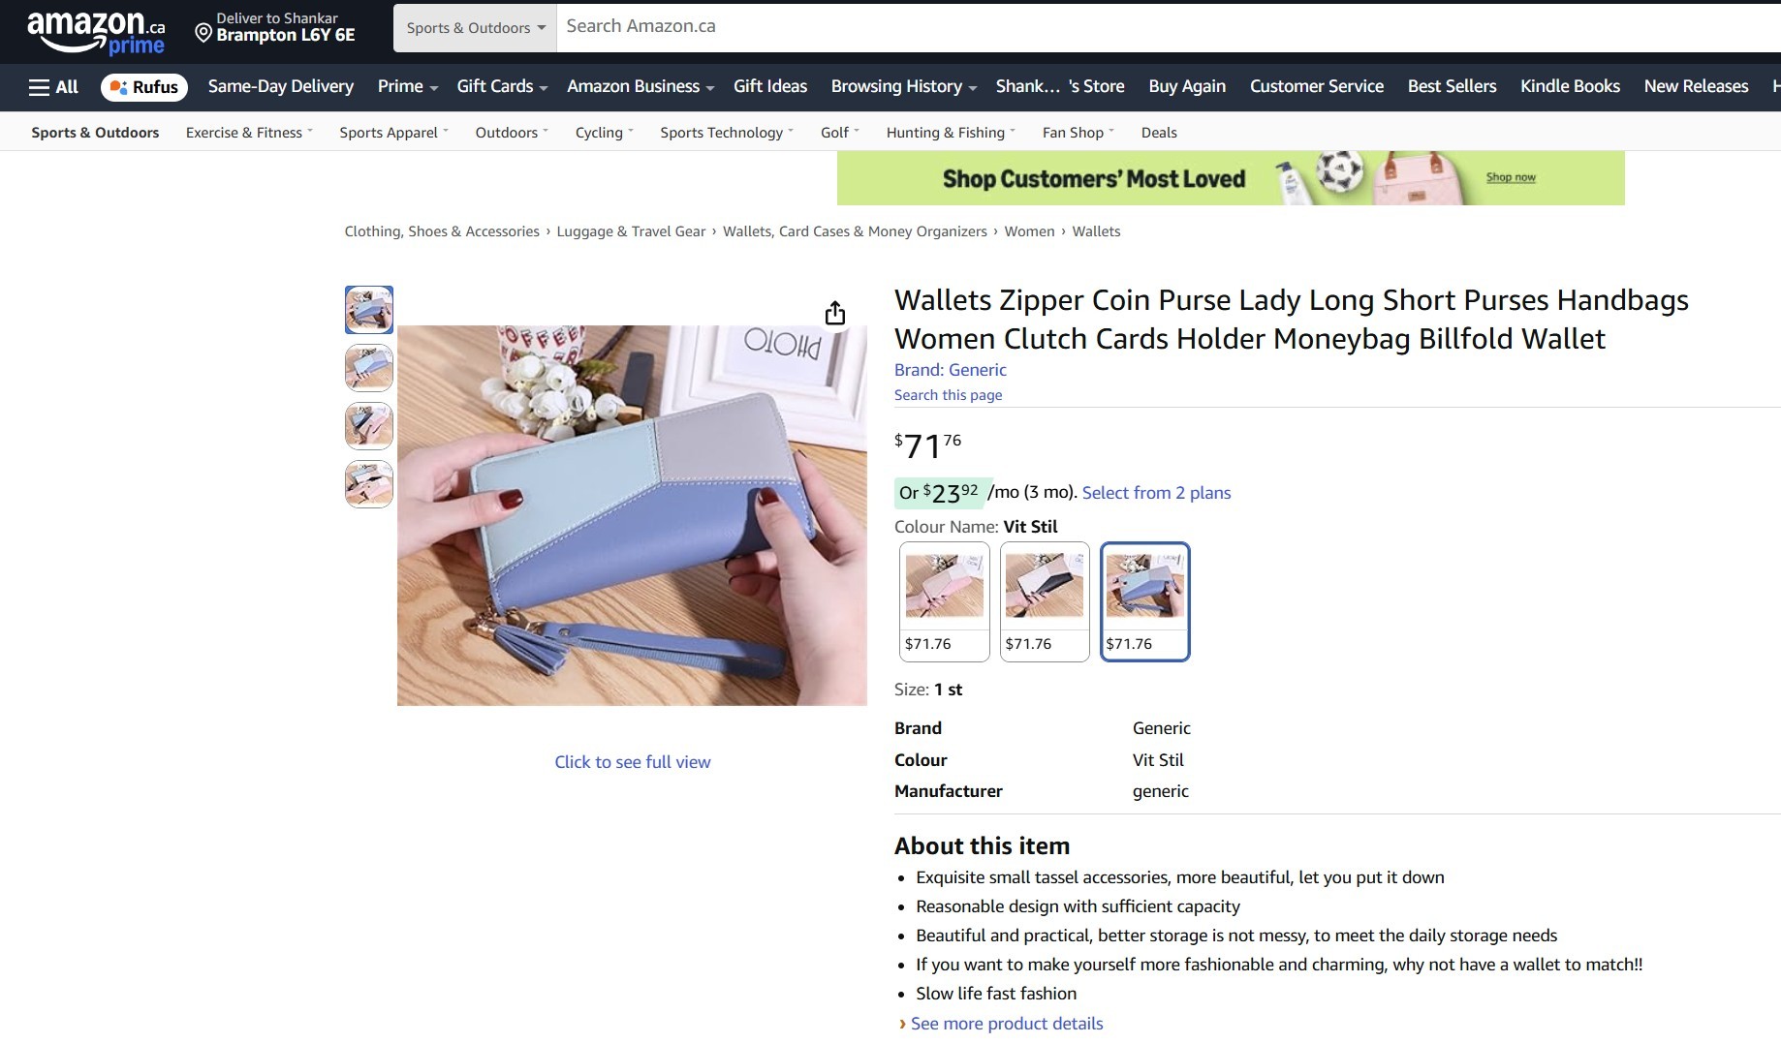Go to Amazon.ca prime logo home

(96, 32)
